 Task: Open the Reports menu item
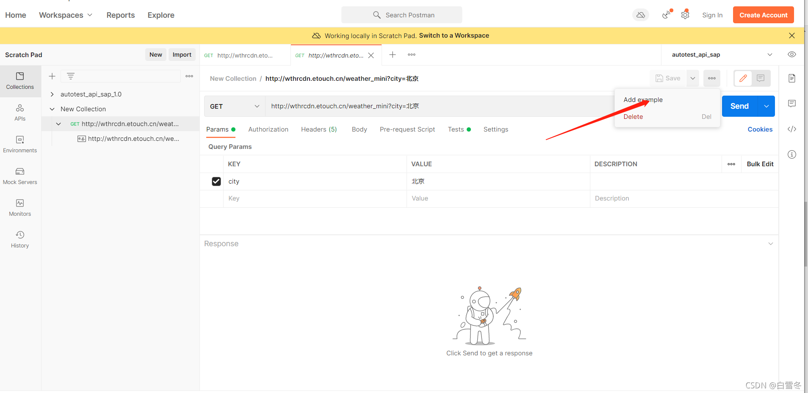click(x=121, y=15)
